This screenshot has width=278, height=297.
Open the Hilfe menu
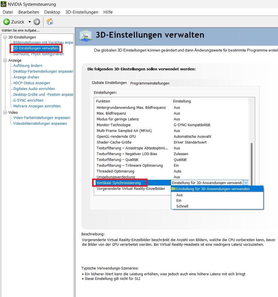(x=108, y=12)
